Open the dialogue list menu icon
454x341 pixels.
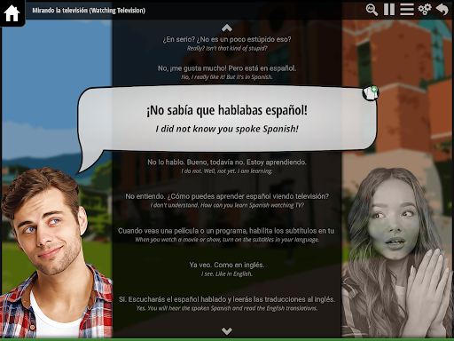click(407, 10)
